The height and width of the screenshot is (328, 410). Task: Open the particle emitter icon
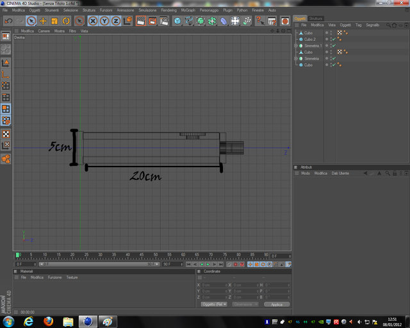pyautogui.click(x=247, y=21)
